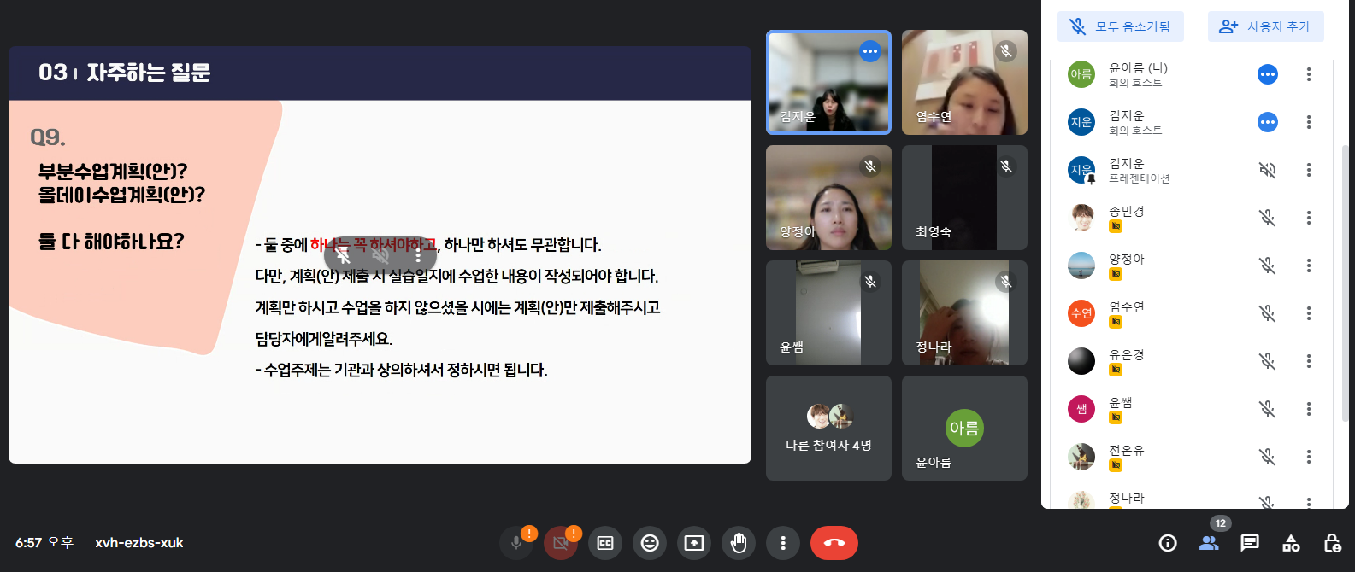This screenshot has width=1355, height=572.
Task: Click muted mic icon on 윤쌤 tile
Action: point(870,282)
